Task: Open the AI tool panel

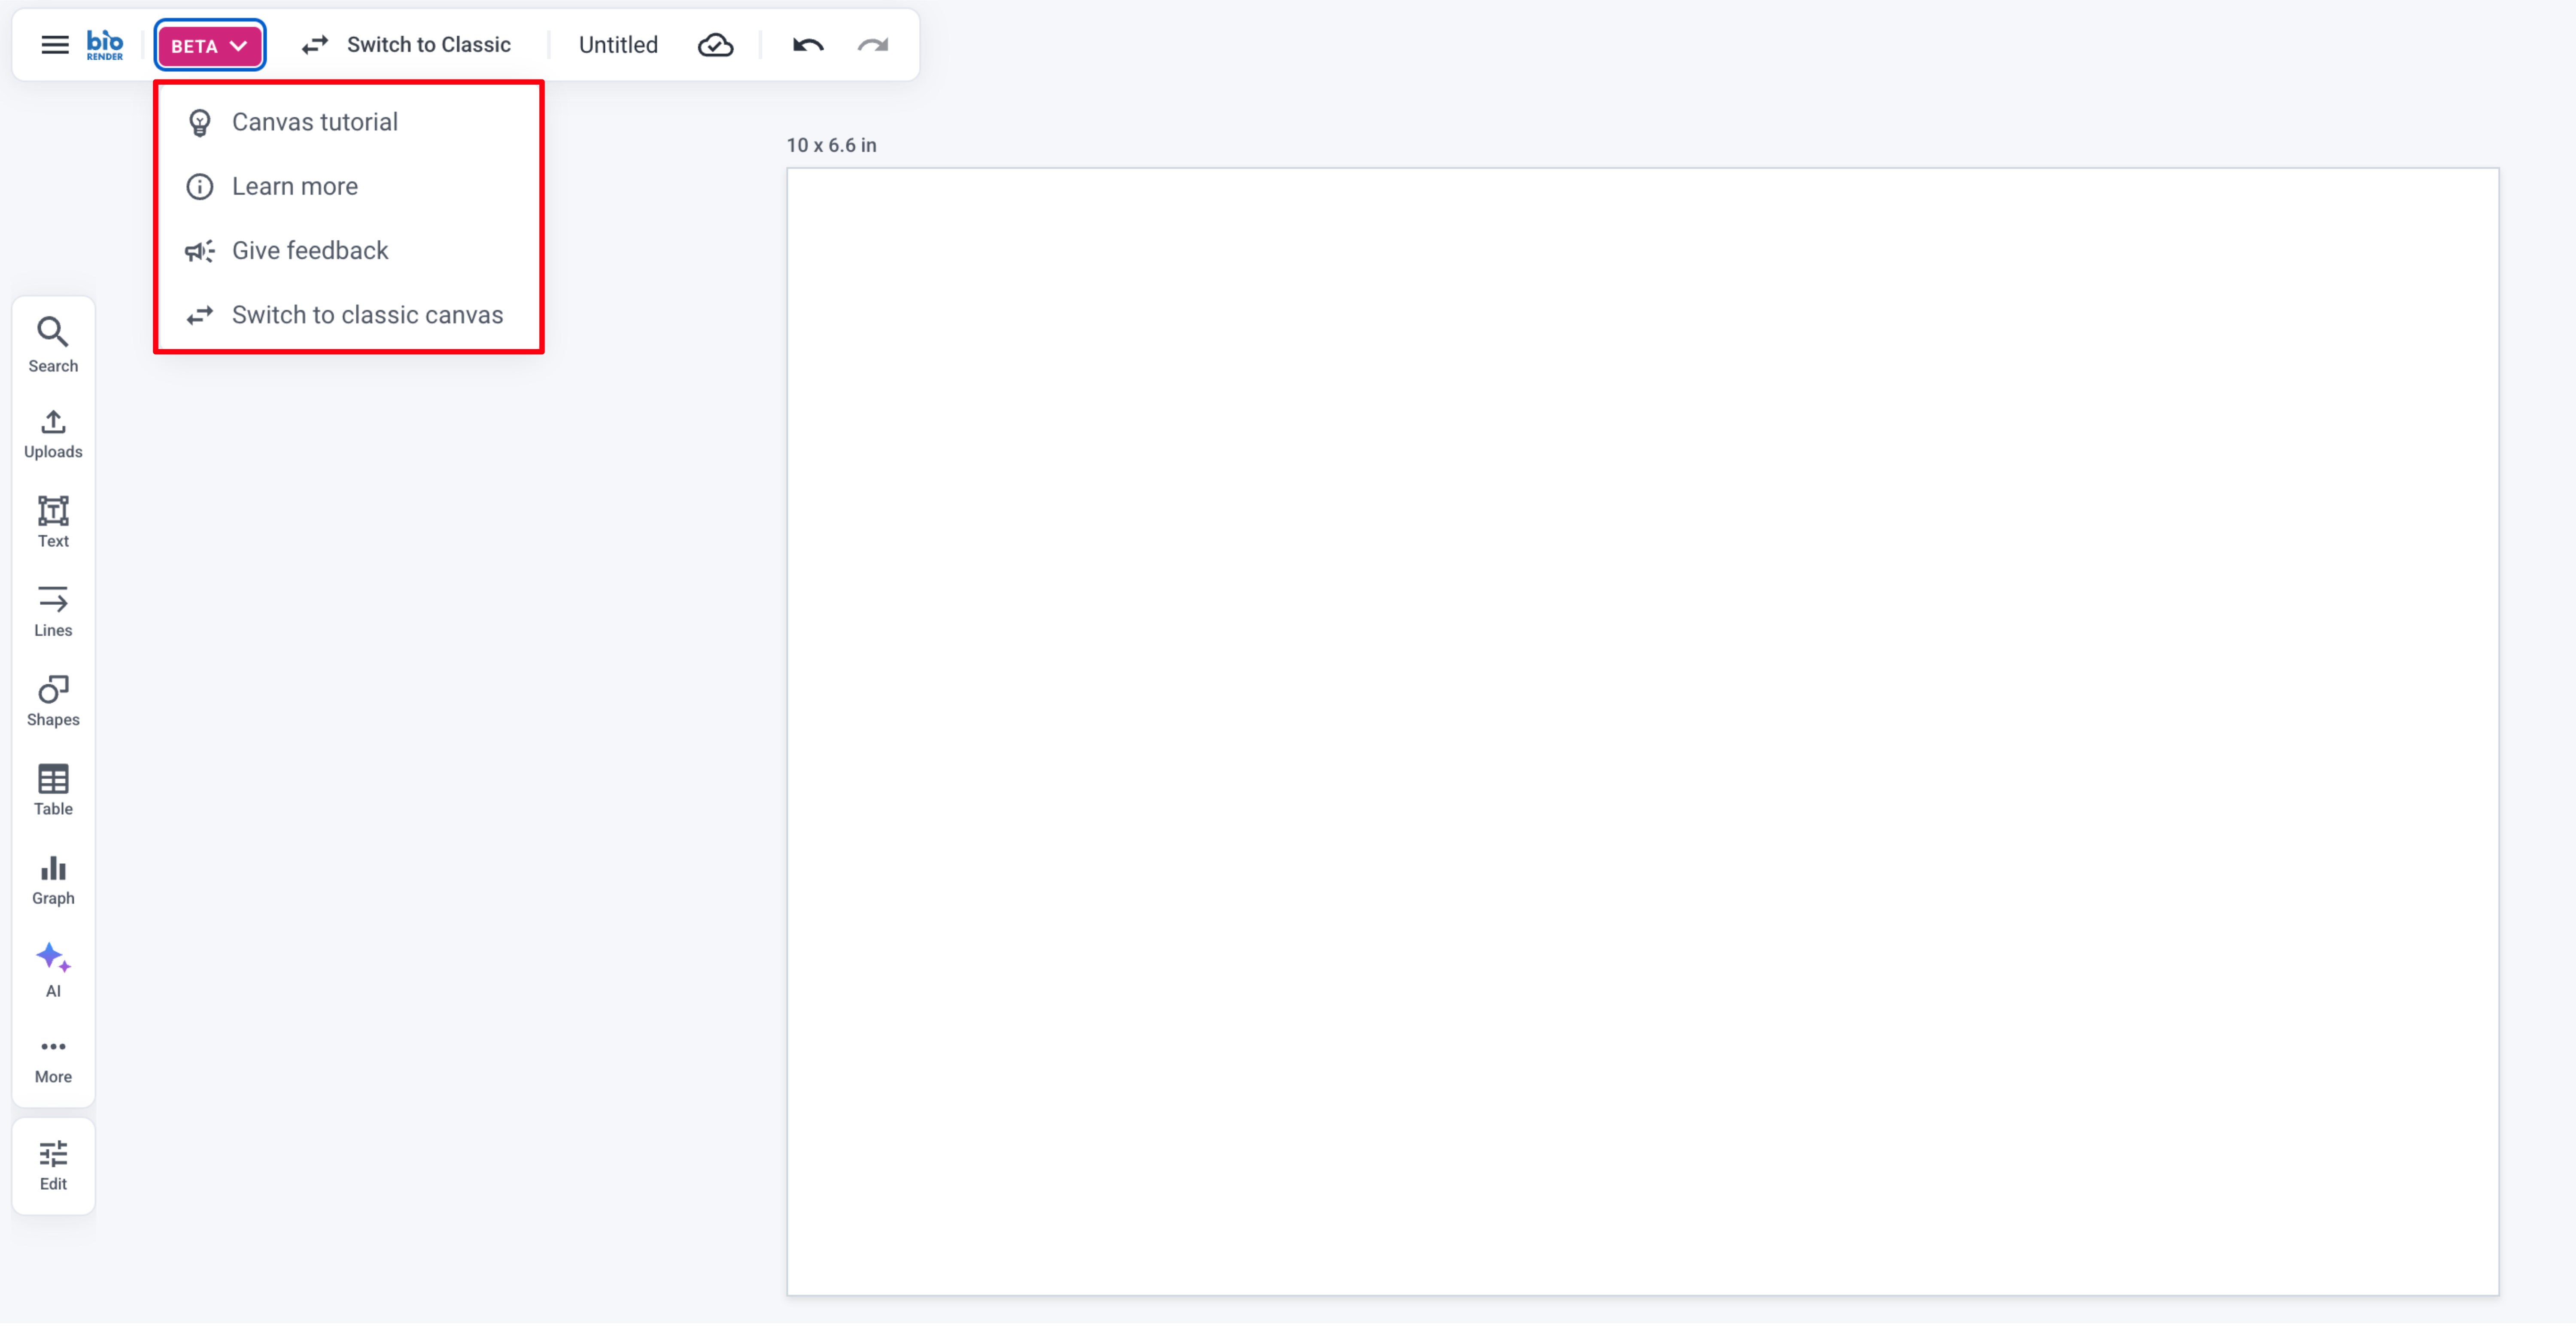Action: pyautogui.click(x=53, y=969)
